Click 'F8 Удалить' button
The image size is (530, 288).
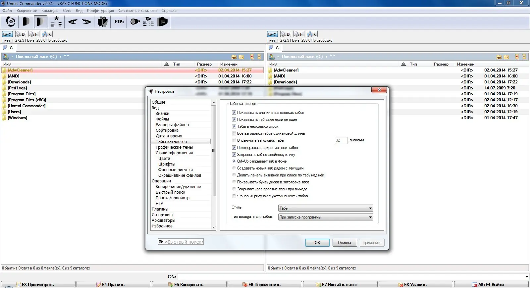tap(416, 285)
